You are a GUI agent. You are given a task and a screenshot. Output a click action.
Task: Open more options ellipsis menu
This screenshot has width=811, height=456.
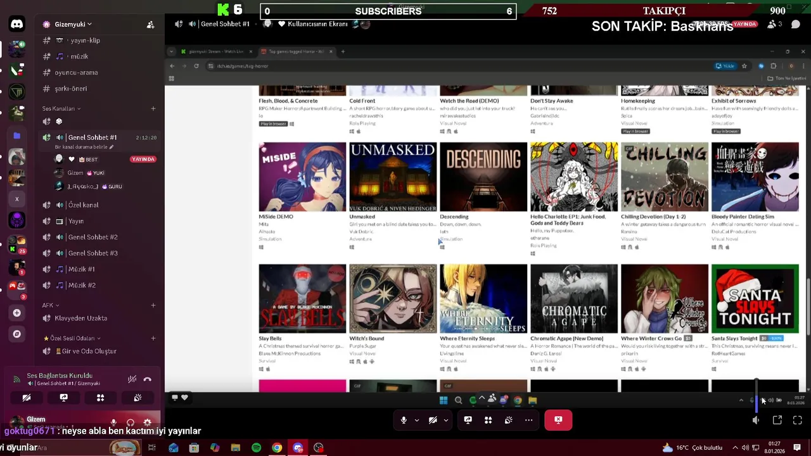[x=528, y=420]
